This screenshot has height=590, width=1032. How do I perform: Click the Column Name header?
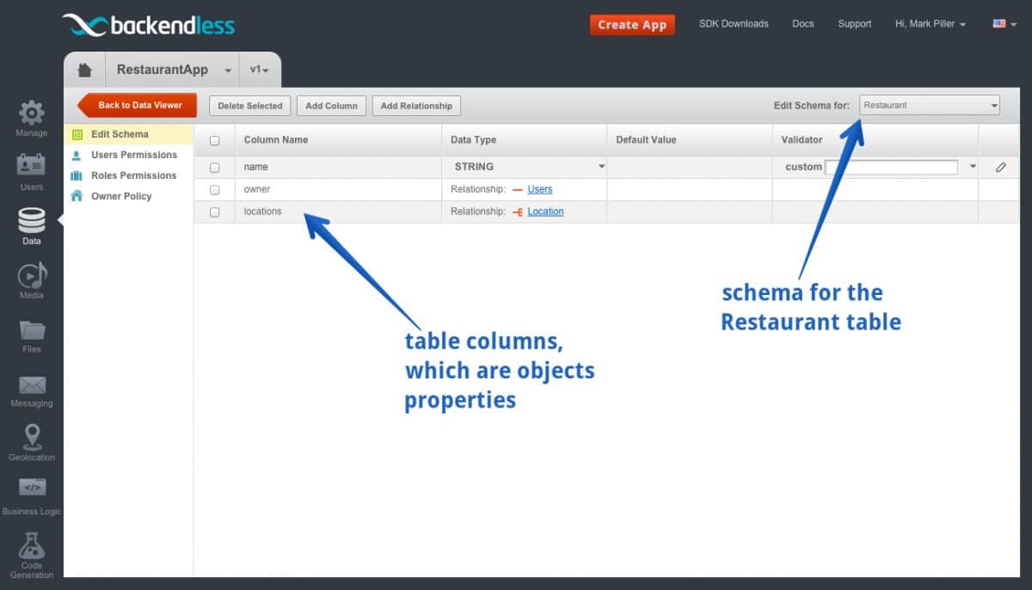tap(276, 139)
